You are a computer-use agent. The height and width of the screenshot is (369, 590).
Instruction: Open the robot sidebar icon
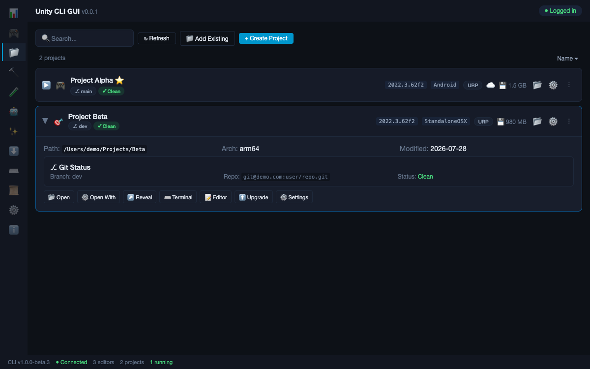14,112
